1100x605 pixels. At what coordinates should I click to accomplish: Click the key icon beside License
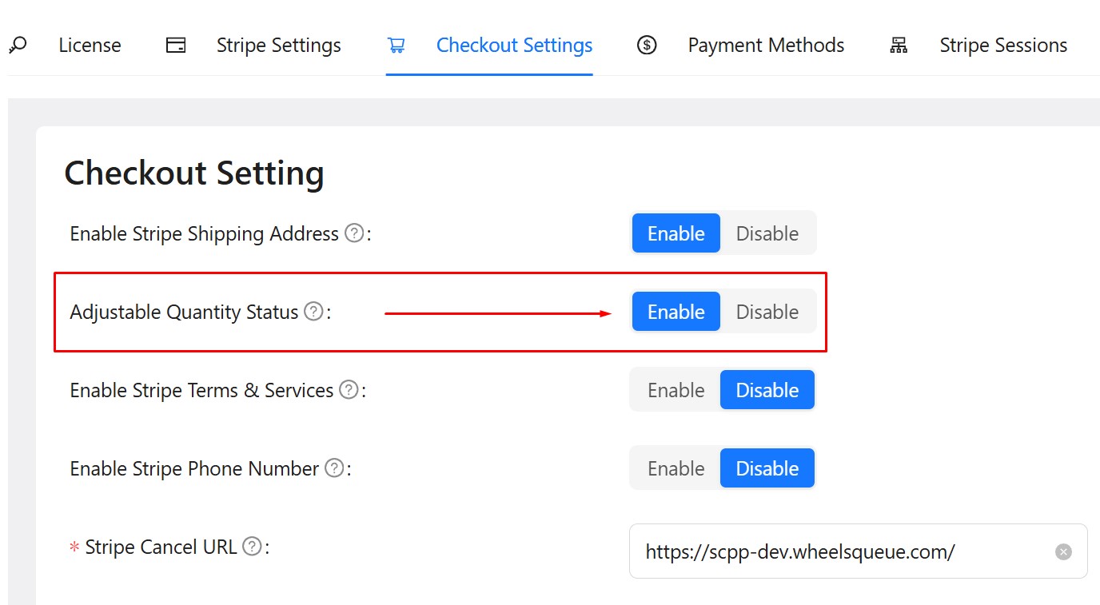click(x=18, y=45)
